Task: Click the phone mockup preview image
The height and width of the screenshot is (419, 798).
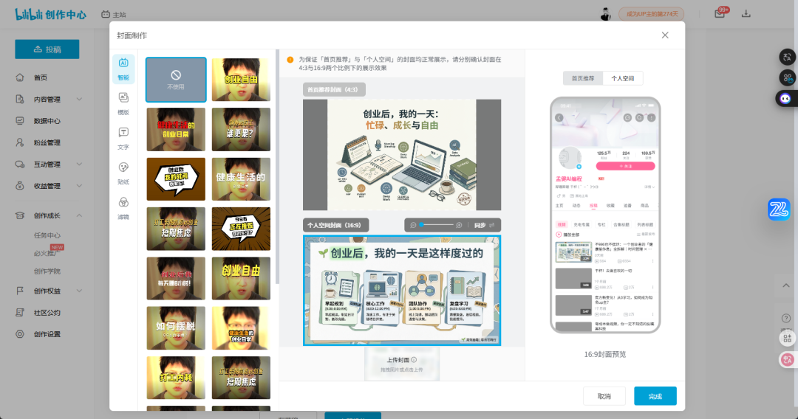Action: (x=605, y=215)
